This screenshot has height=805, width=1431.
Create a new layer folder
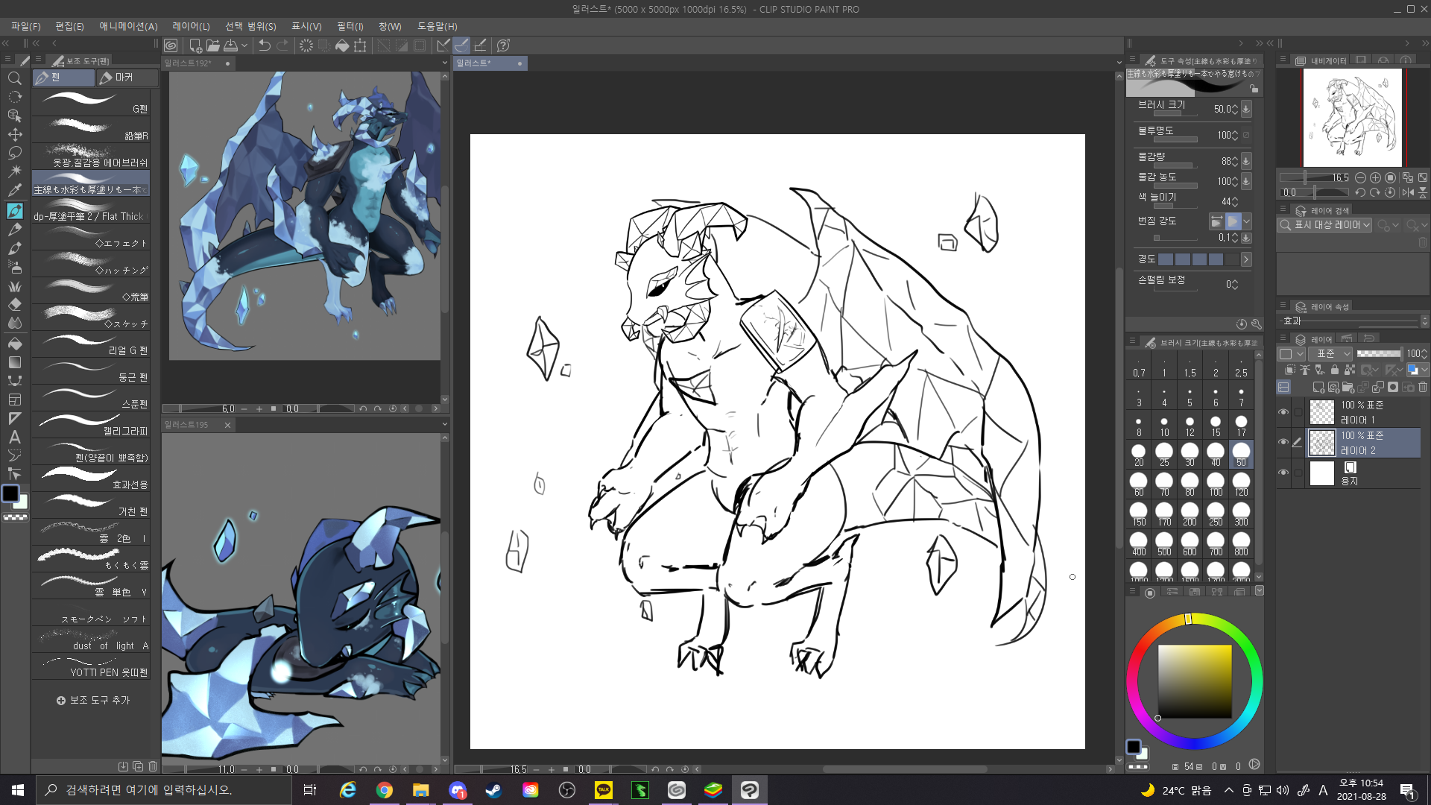[x=1348, y=388]
